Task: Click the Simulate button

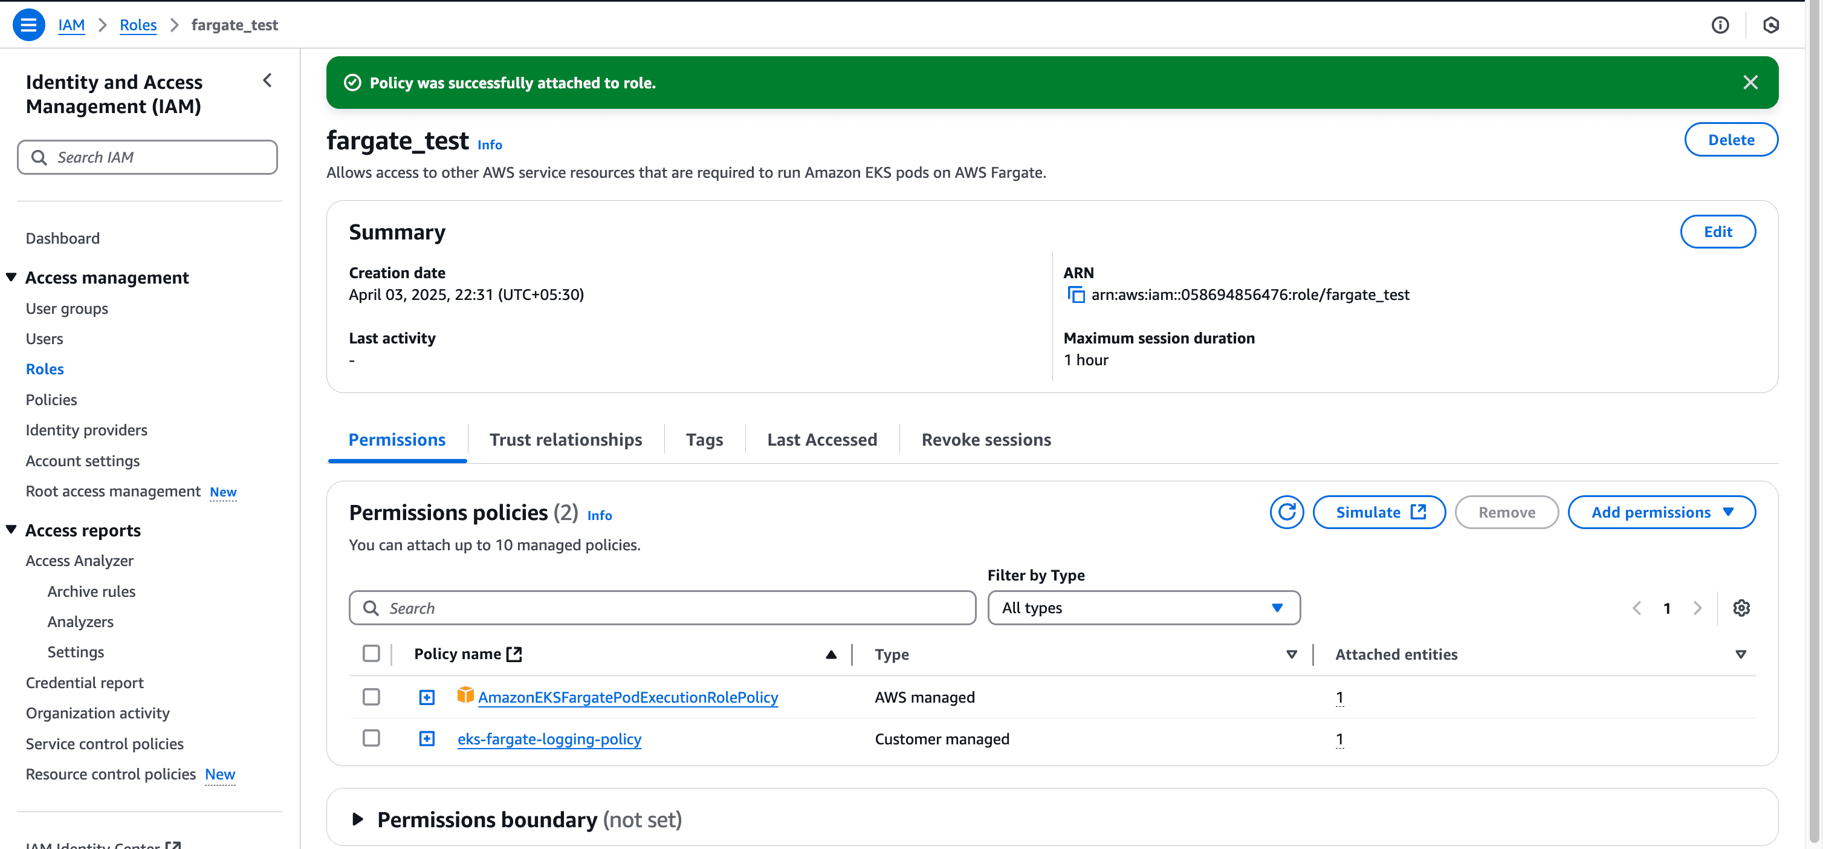Action: [1379, 512]
